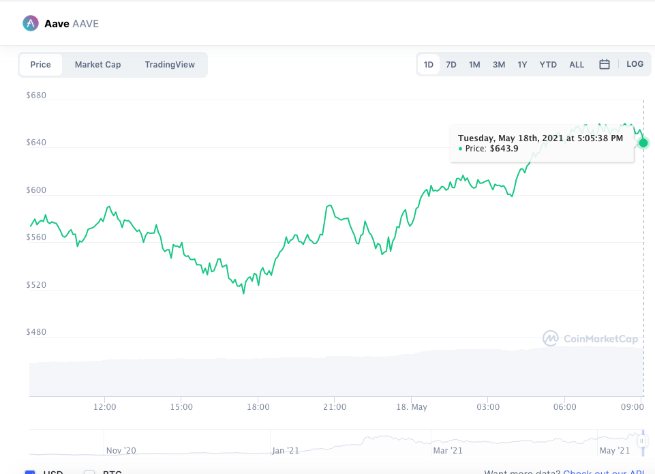Click the 18:00 x-axis label
Viewport: 655px width, 474px height.
258,406
